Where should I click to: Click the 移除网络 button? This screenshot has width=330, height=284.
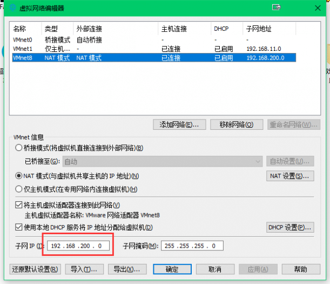(237, 124)
